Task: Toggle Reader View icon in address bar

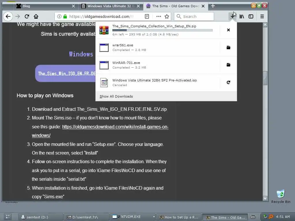Action: pyautogui.click(x=147, y=16)
